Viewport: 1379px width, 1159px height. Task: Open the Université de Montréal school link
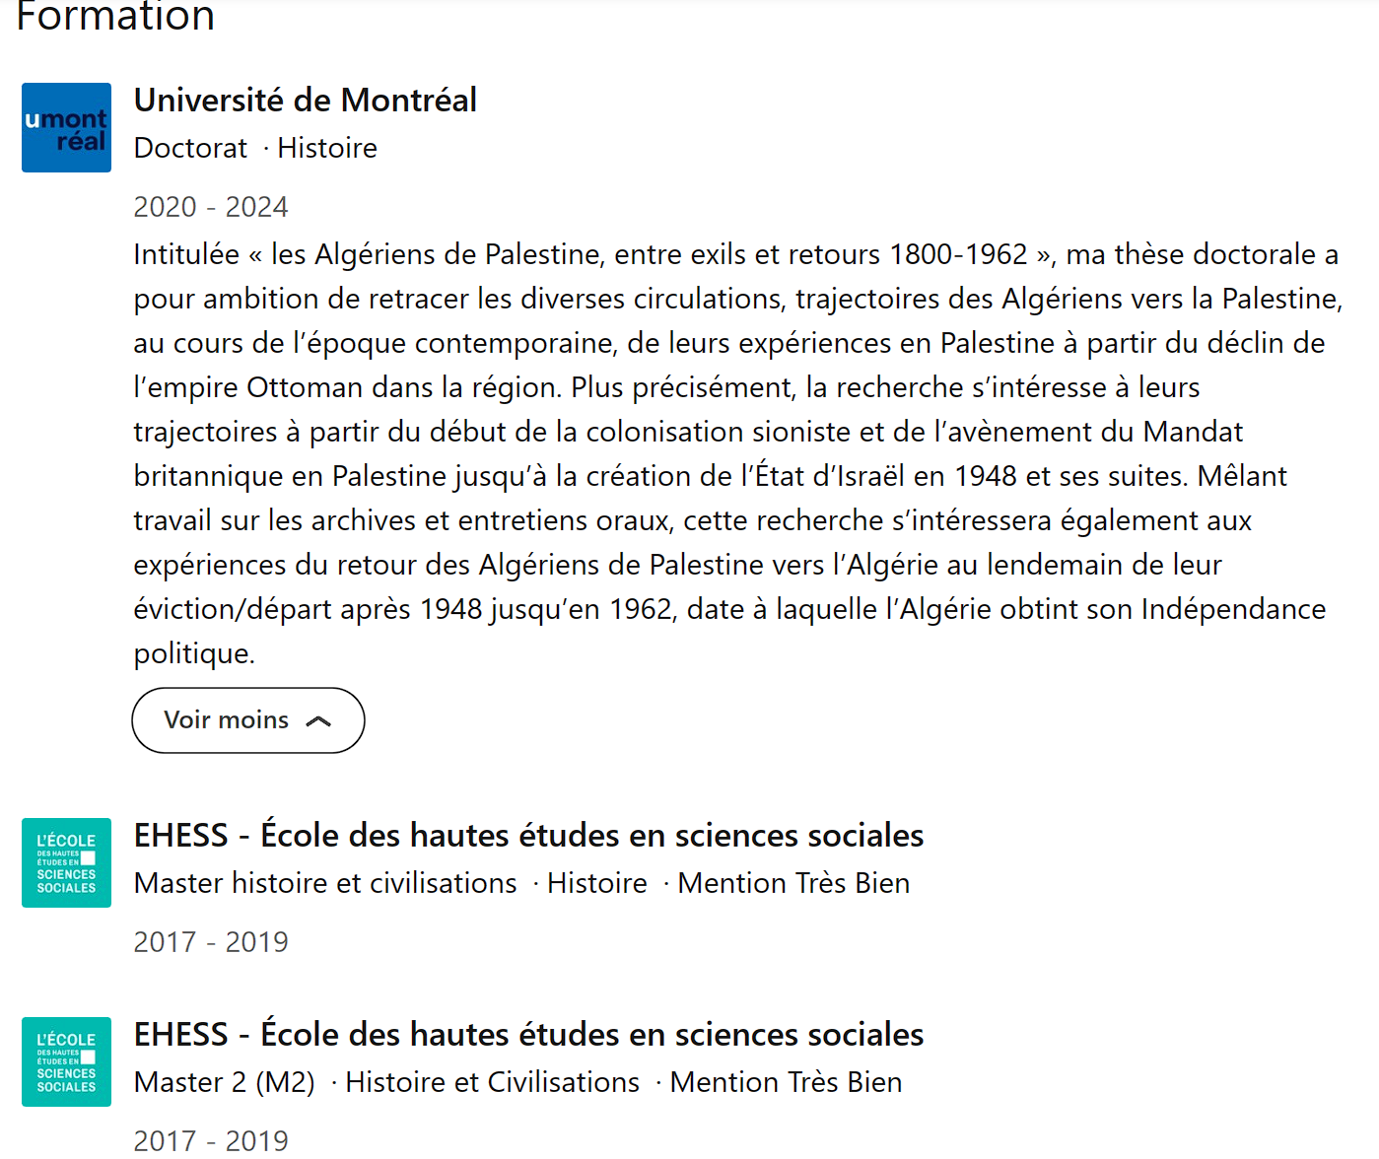pyautogui.click(x=306, y=100)
